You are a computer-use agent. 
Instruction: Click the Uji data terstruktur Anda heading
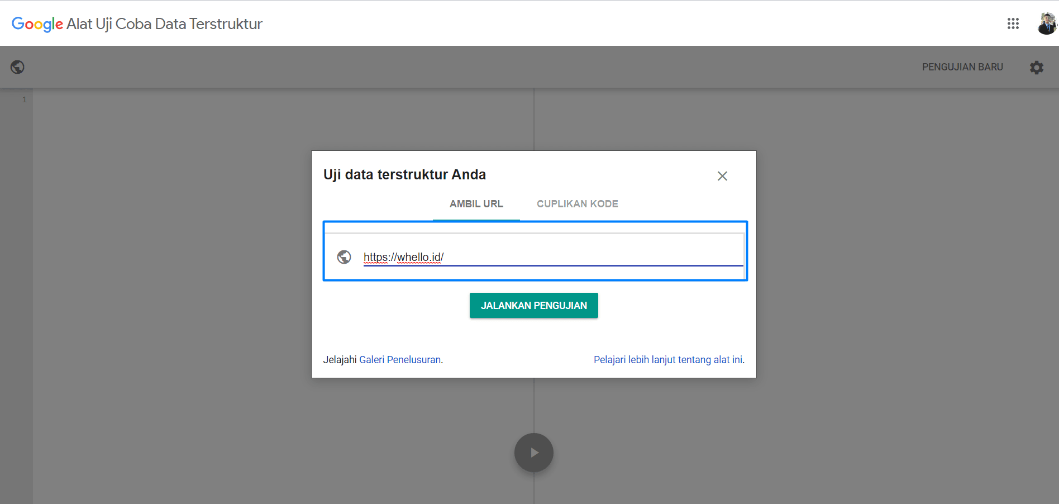tap(404, 175)
